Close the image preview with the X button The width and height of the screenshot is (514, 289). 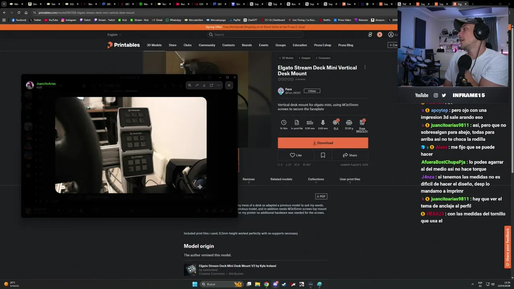[229, 85]
